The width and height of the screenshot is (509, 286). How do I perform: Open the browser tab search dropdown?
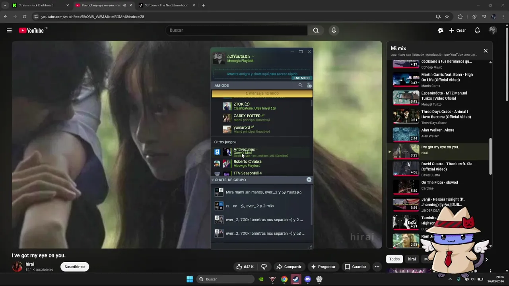coord(5,5)
